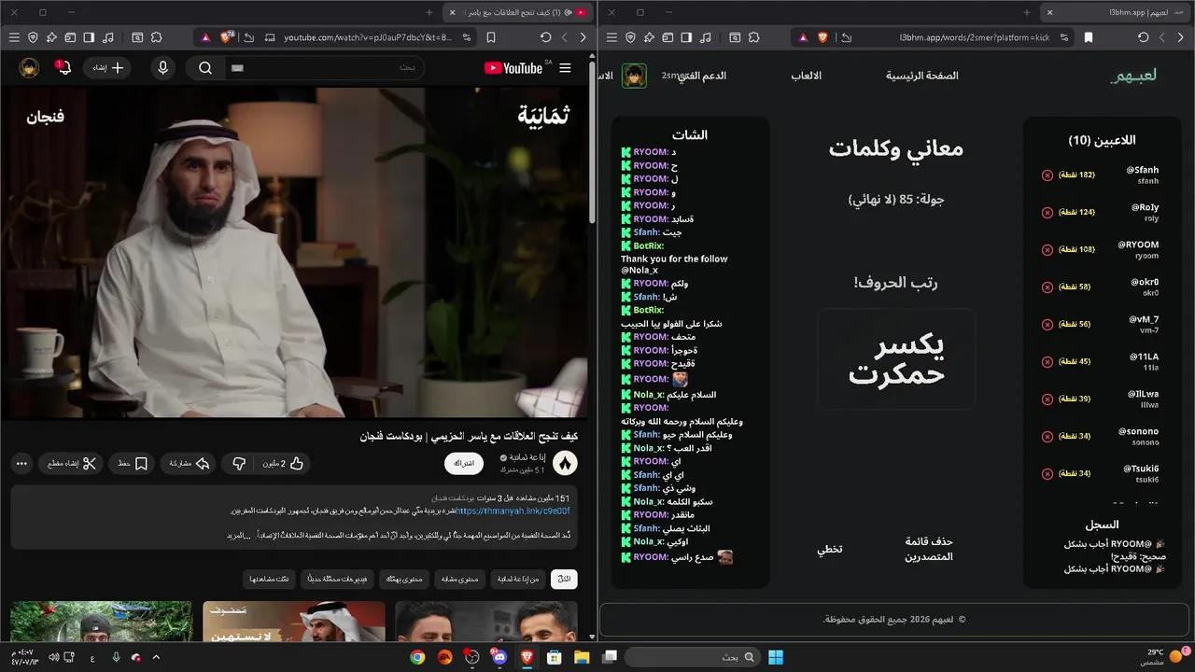Open the 2smer profile avatar
Viewport: 1195px width, 672px height.
click(x=635, y=76)
